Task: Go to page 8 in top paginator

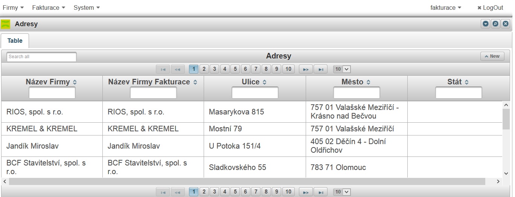Action: 266,69
